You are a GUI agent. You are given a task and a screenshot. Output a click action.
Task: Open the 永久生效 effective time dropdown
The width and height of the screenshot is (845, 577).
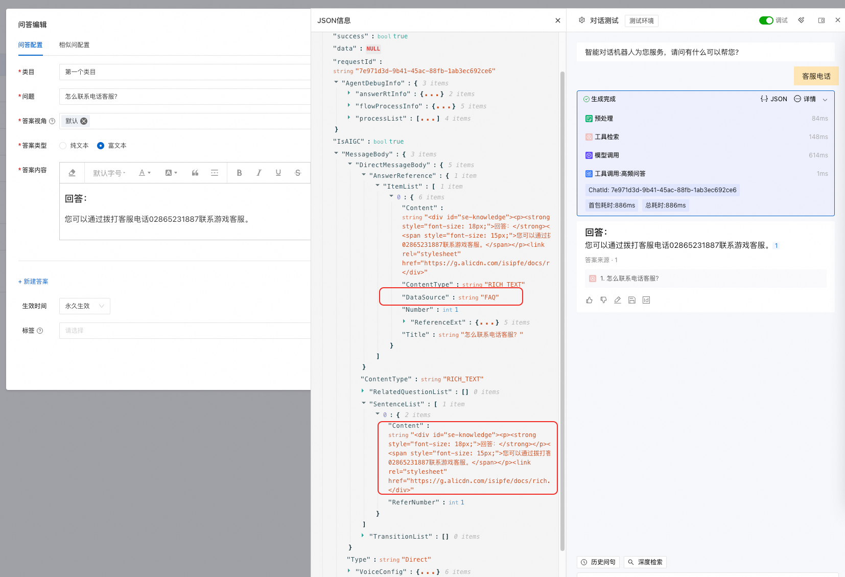point(85,306)
